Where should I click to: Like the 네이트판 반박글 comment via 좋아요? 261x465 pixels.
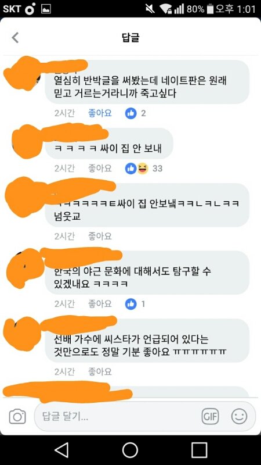[100, 113]
